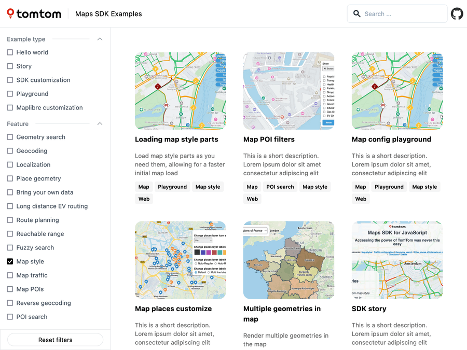Screen dimensions: 467x350
Task: Open the Multiple geometries in map title
Action: tap(282, 314)
